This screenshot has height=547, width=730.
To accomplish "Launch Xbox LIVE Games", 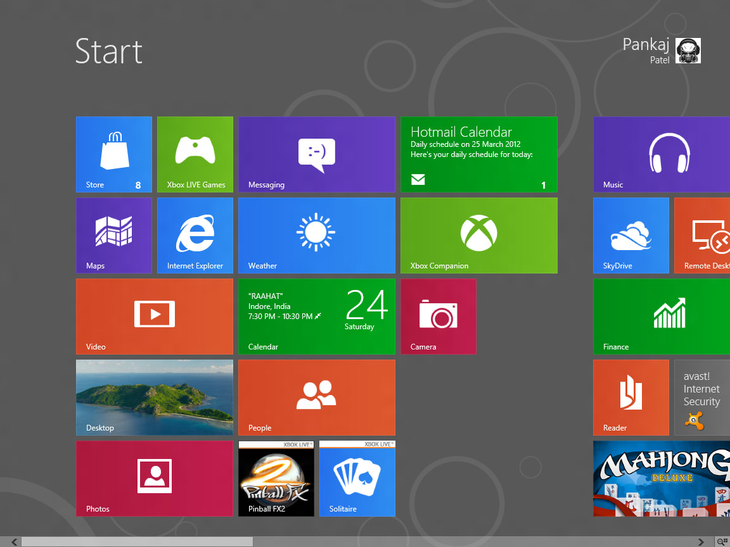I will pos(195,154).
